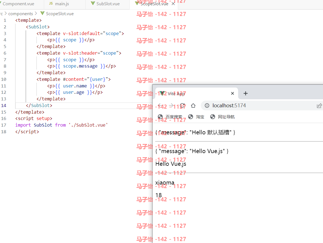Image resolution: width=323 pixels, height=243 pixels.
Task: Click the <script setup> line
Action: click(x=34, y=118)
